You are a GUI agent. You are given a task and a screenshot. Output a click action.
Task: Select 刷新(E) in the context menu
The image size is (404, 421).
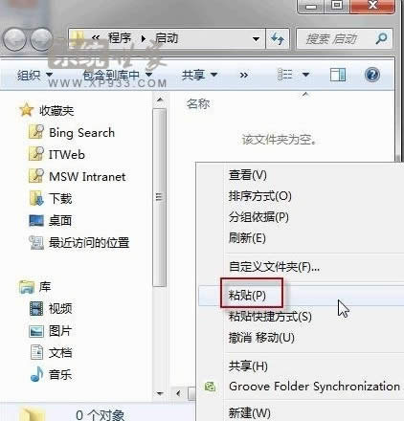point(247,238)
